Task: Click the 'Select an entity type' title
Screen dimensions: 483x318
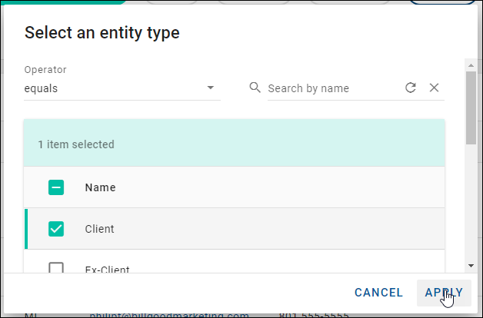Action: (x=102, y=32)
